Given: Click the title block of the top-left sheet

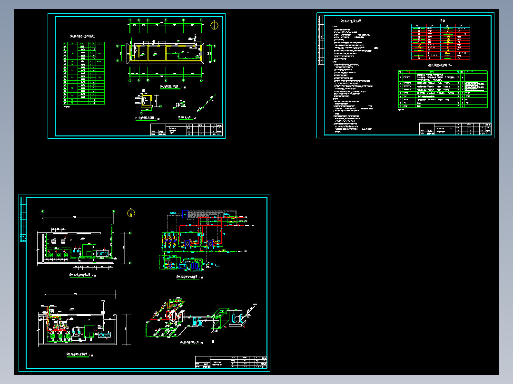Looking at the screenshot, I should coord(187,129).
